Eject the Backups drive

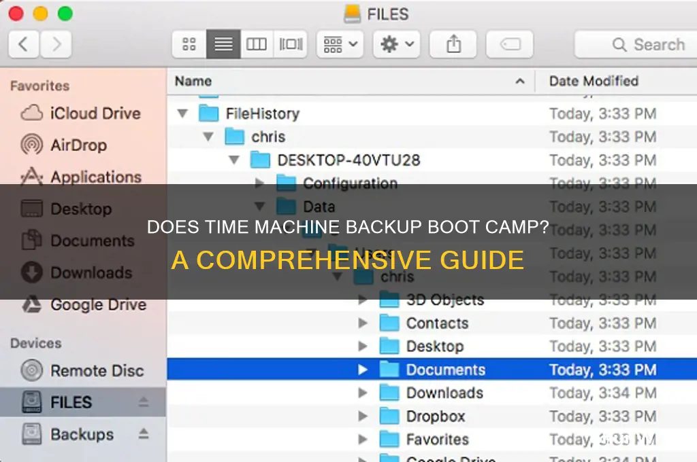pos(143,433)
